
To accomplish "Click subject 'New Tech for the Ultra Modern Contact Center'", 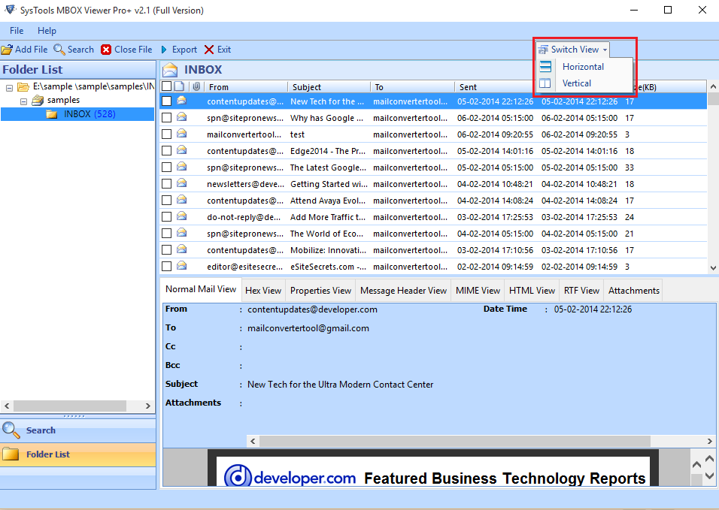I will click(x=340, y=385).
